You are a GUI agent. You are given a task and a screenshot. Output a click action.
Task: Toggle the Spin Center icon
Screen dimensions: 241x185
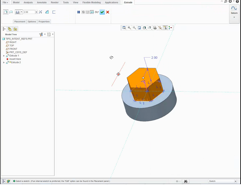tap(170, 28)
